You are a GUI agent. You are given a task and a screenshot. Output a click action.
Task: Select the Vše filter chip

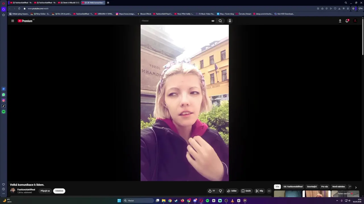point(277,187)
